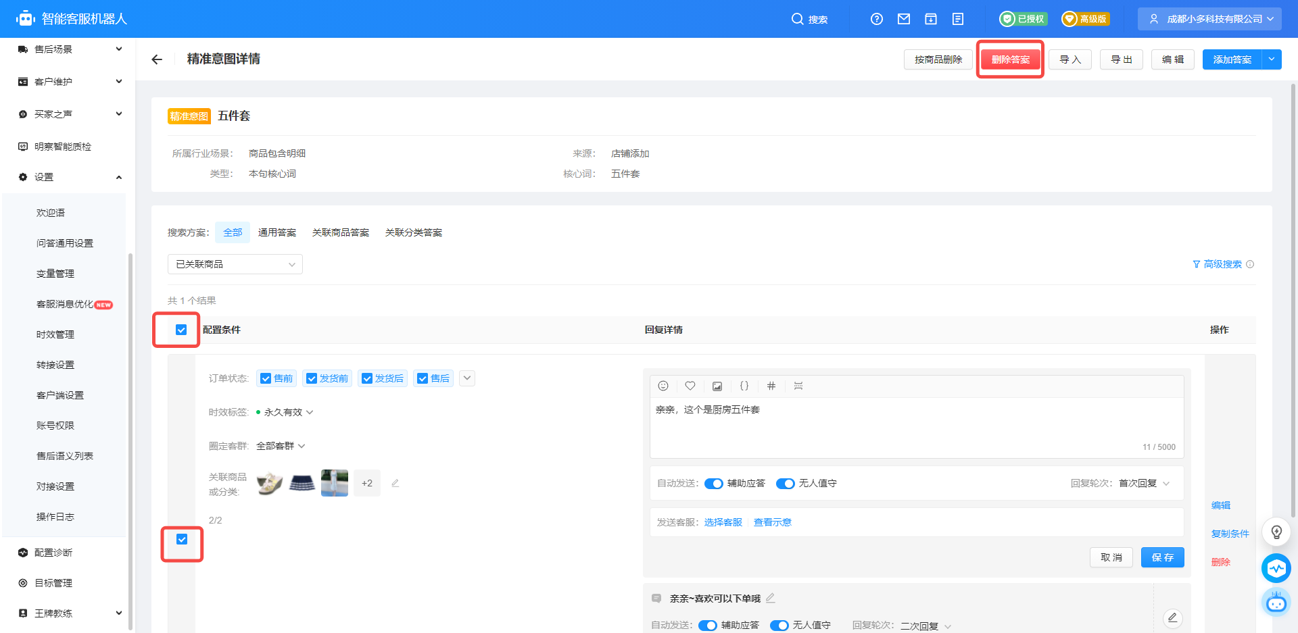Click the +2 more products thumbnail
The height and width of the screenshot is (633, 1298).
click(x=367, y=483)
